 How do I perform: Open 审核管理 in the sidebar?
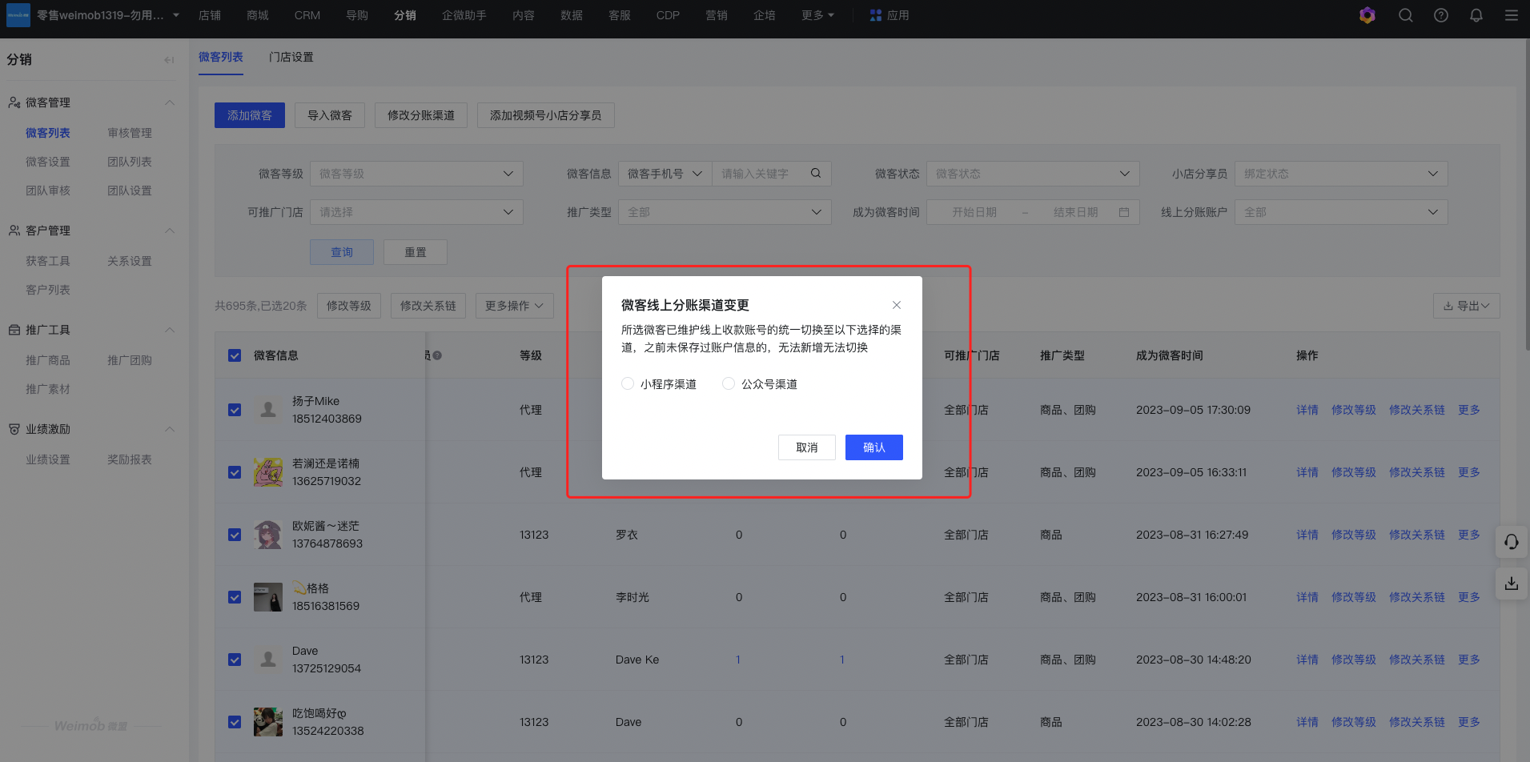[x=130, y=133]
